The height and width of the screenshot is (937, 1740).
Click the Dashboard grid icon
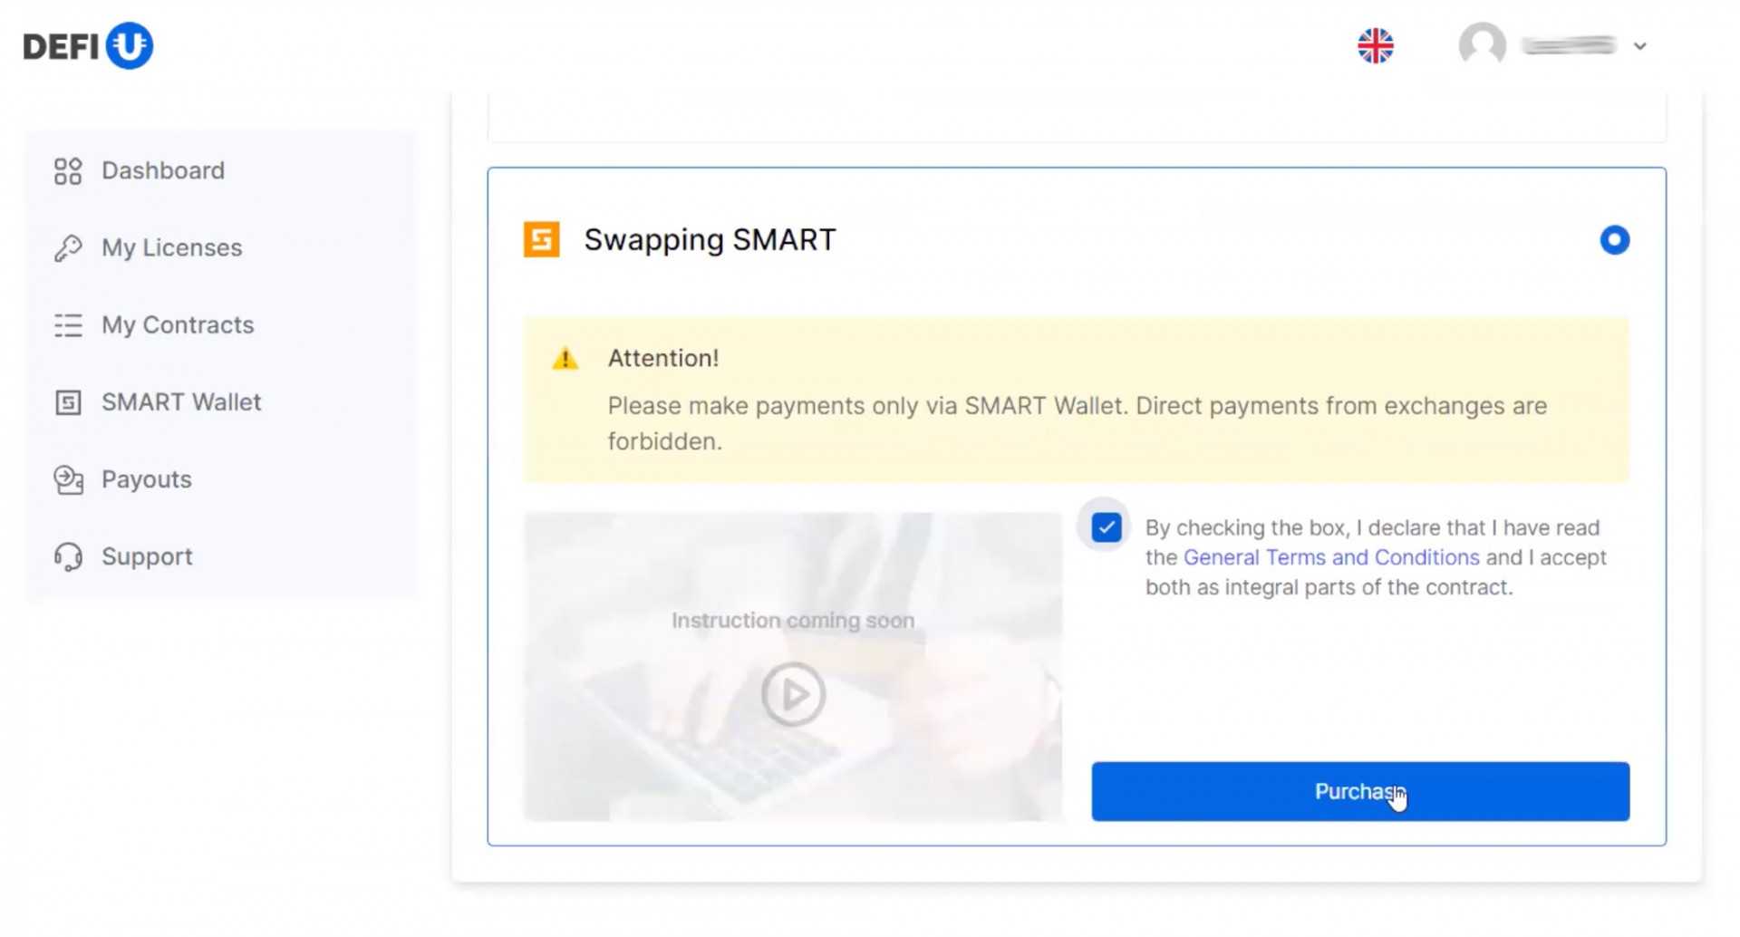click(68, 171)
